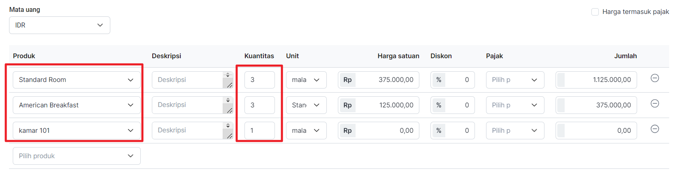Click spinner arrows on kamar 101 description
This screenshot has height=175, width=677.
(228, 125)
